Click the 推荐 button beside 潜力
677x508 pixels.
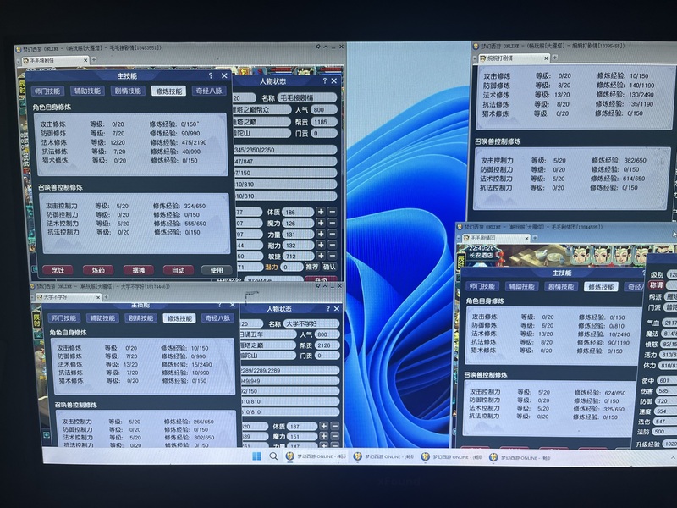(312, 267)
